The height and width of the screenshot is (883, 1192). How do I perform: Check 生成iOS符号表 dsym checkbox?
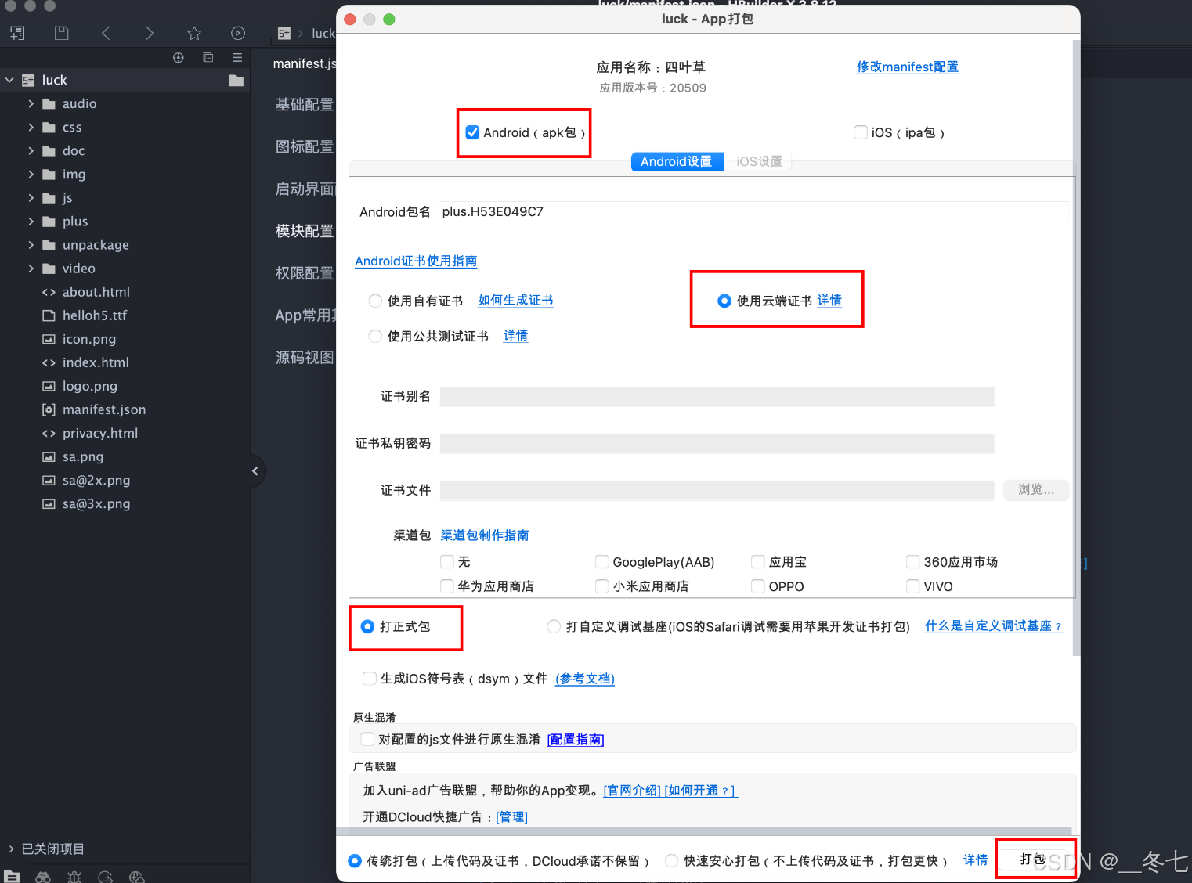370,678
